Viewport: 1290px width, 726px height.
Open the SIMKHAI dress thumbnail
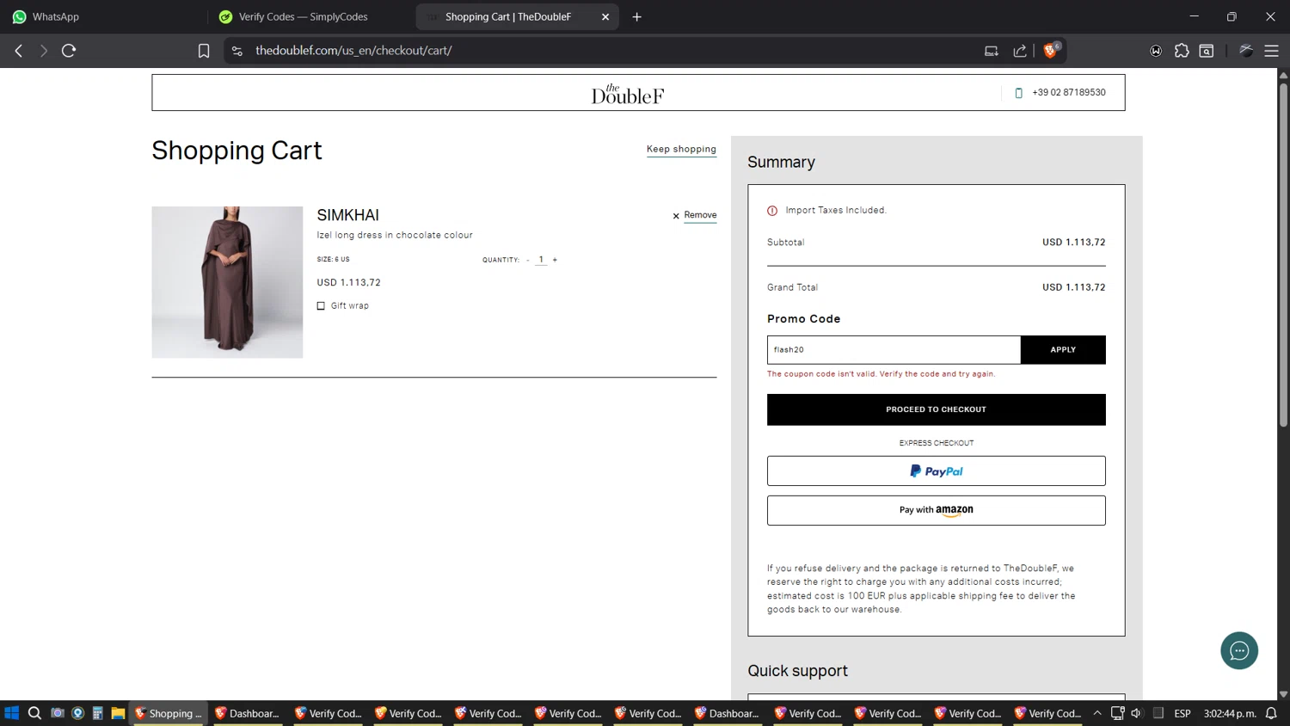coord(227,282)
